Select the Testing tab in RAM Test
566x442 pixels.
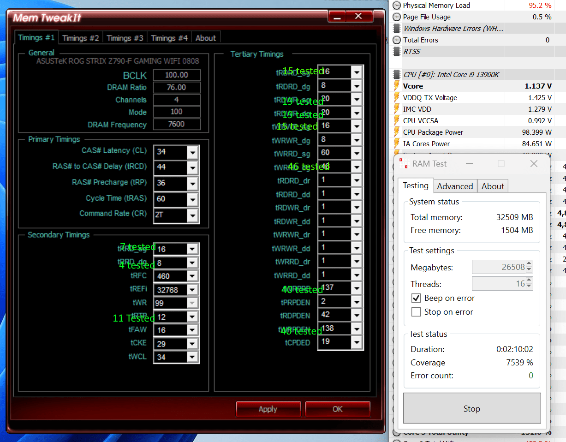416,185
